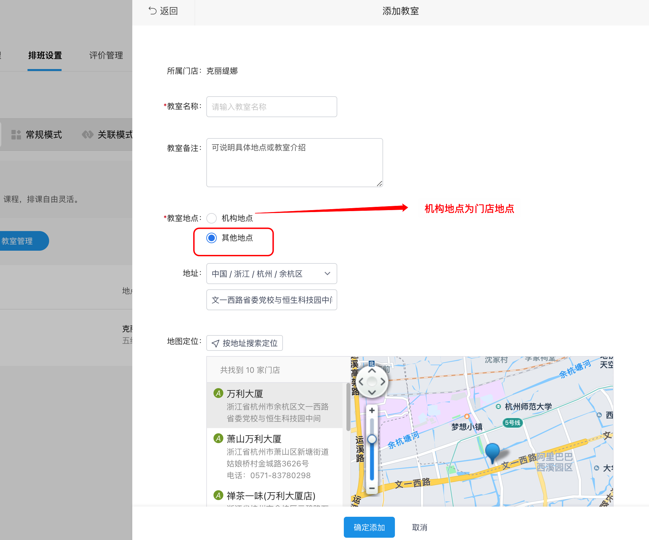Click the 关联模式 link icon
This screenshot has height=540, width=649.
pyautogui.click(x=87, y=135)
